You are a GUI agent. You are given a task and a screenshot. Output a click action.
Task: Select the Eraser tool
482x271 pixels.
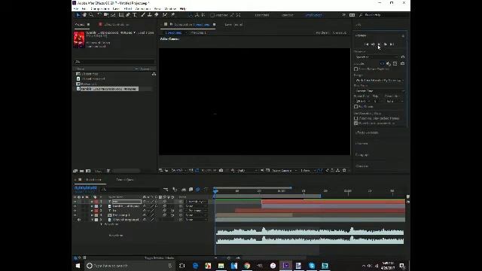157,15
